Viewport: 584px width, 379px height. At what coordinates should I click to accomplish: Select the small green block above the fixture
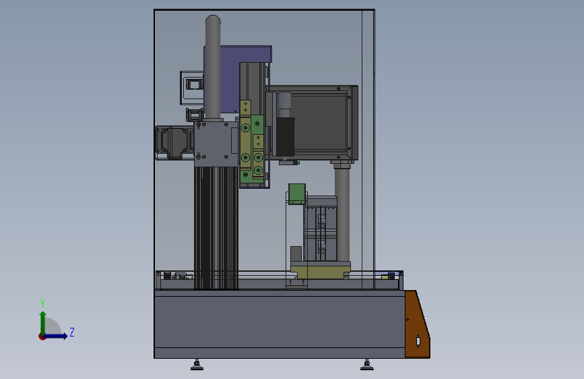tap(297, 194)
